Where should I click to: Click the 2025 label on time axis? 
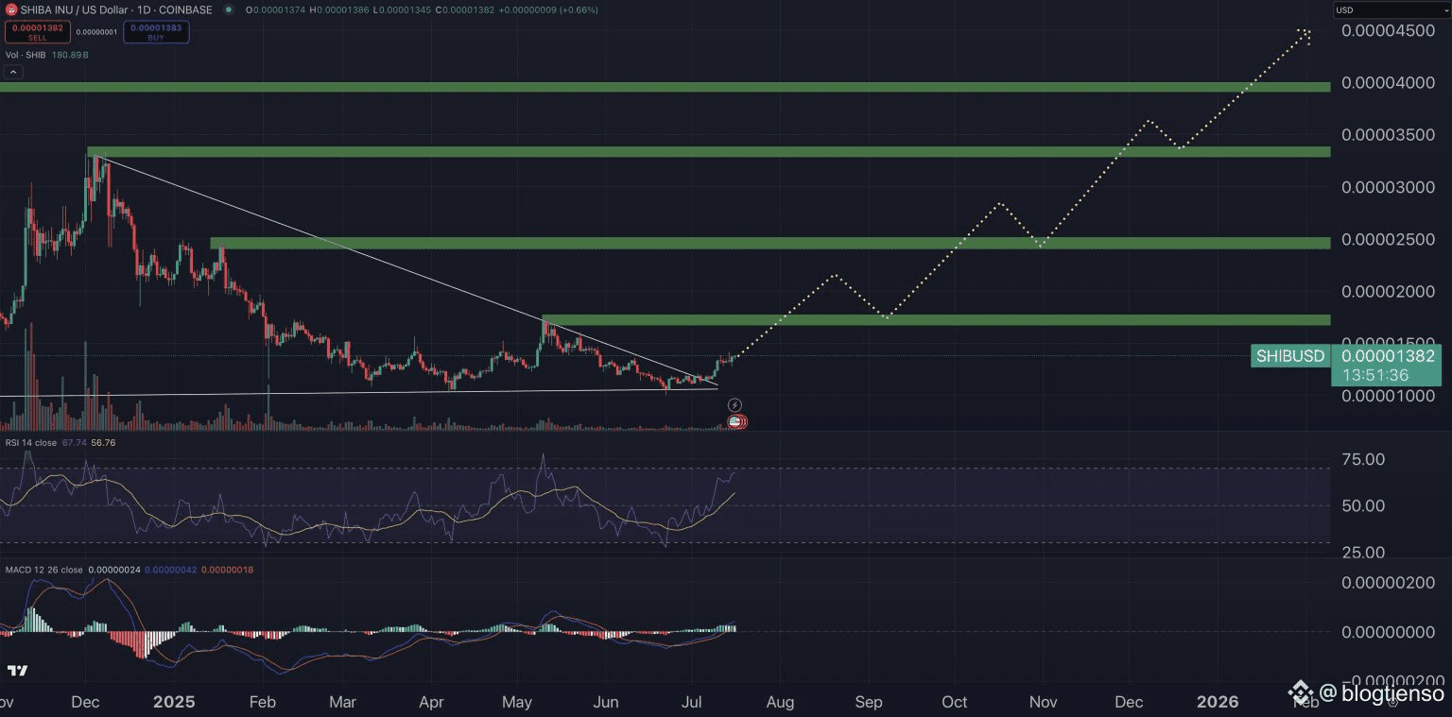(174, 702)
